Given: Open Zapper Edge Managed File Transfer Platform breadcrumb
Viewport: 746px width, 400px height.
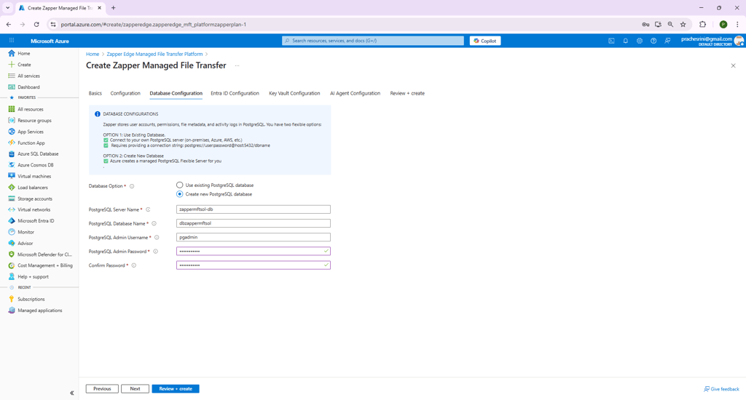Looking at the screenshot, I should pyautogui.click(x=154, y=54).
